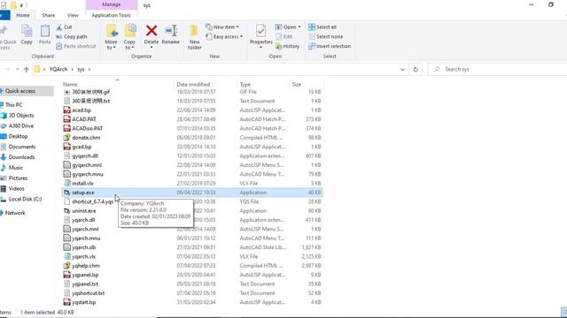Image resolution: width=567 pixels, height=318 pixels.
Task: Select the install.vlx file
Action: click(x=192, y=183)
